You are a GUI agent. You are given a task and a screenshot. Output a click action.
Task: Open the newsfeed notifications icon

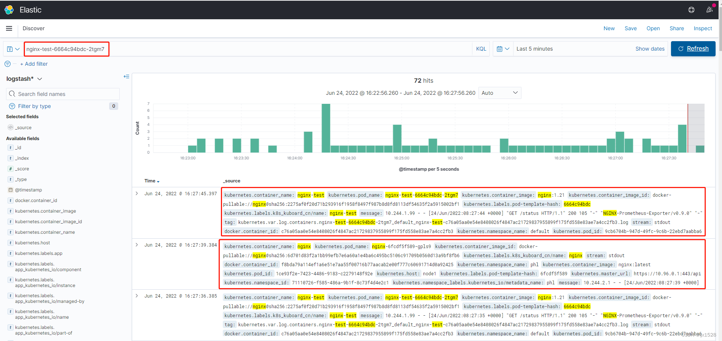pos(710,10)
